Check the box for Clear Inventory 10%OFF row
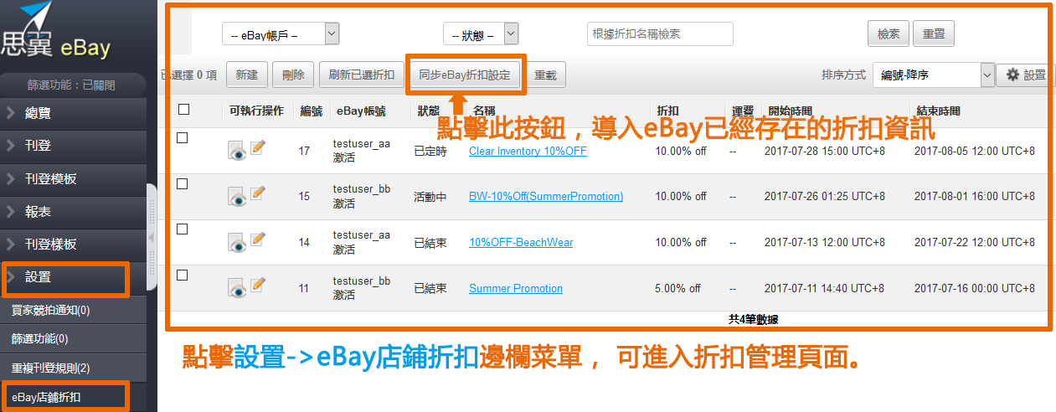 (183, 137)
